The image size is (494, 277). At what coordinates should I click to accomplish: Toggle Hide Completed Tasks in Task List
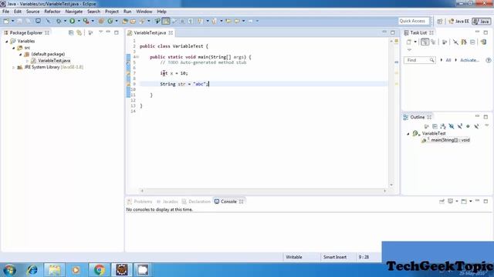[x=455, y=42]
